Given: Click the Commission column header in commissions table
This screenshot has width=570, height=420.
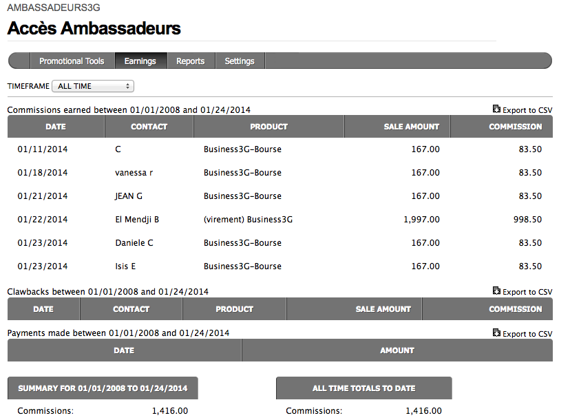Looking at the screenshot, I should coord(515,127).
